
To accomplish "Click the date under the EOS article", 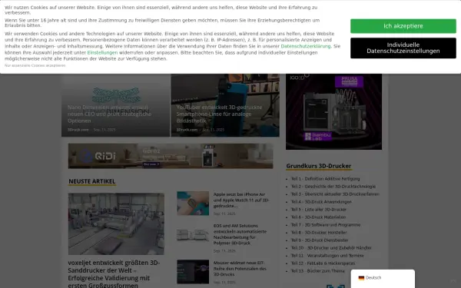I will [224, 250].
